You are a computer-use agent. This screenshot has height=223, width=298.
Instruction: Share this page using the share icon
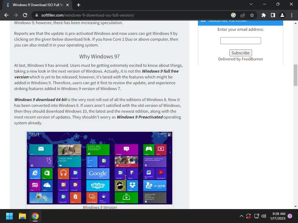(x=243, y=15)
